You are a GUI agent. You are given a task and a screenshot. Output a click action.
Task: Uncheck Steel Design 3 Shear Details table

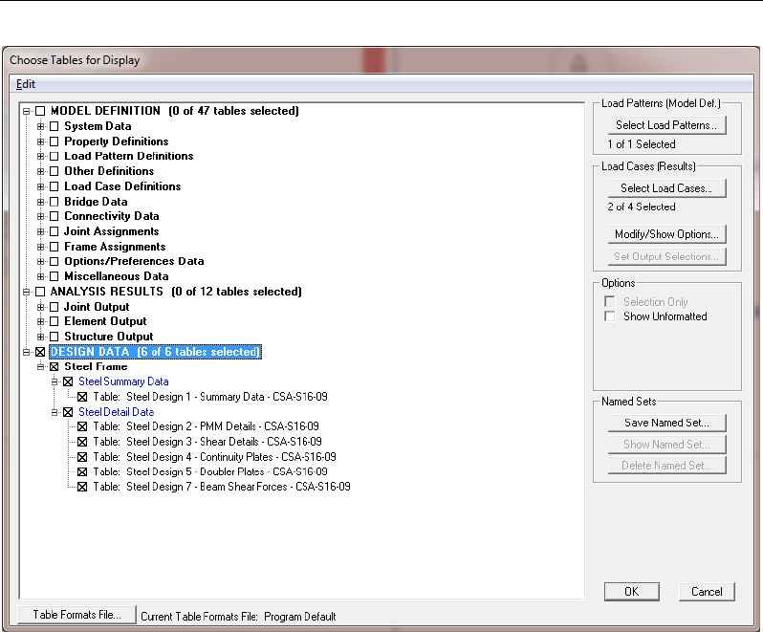(x=82, y=442)
